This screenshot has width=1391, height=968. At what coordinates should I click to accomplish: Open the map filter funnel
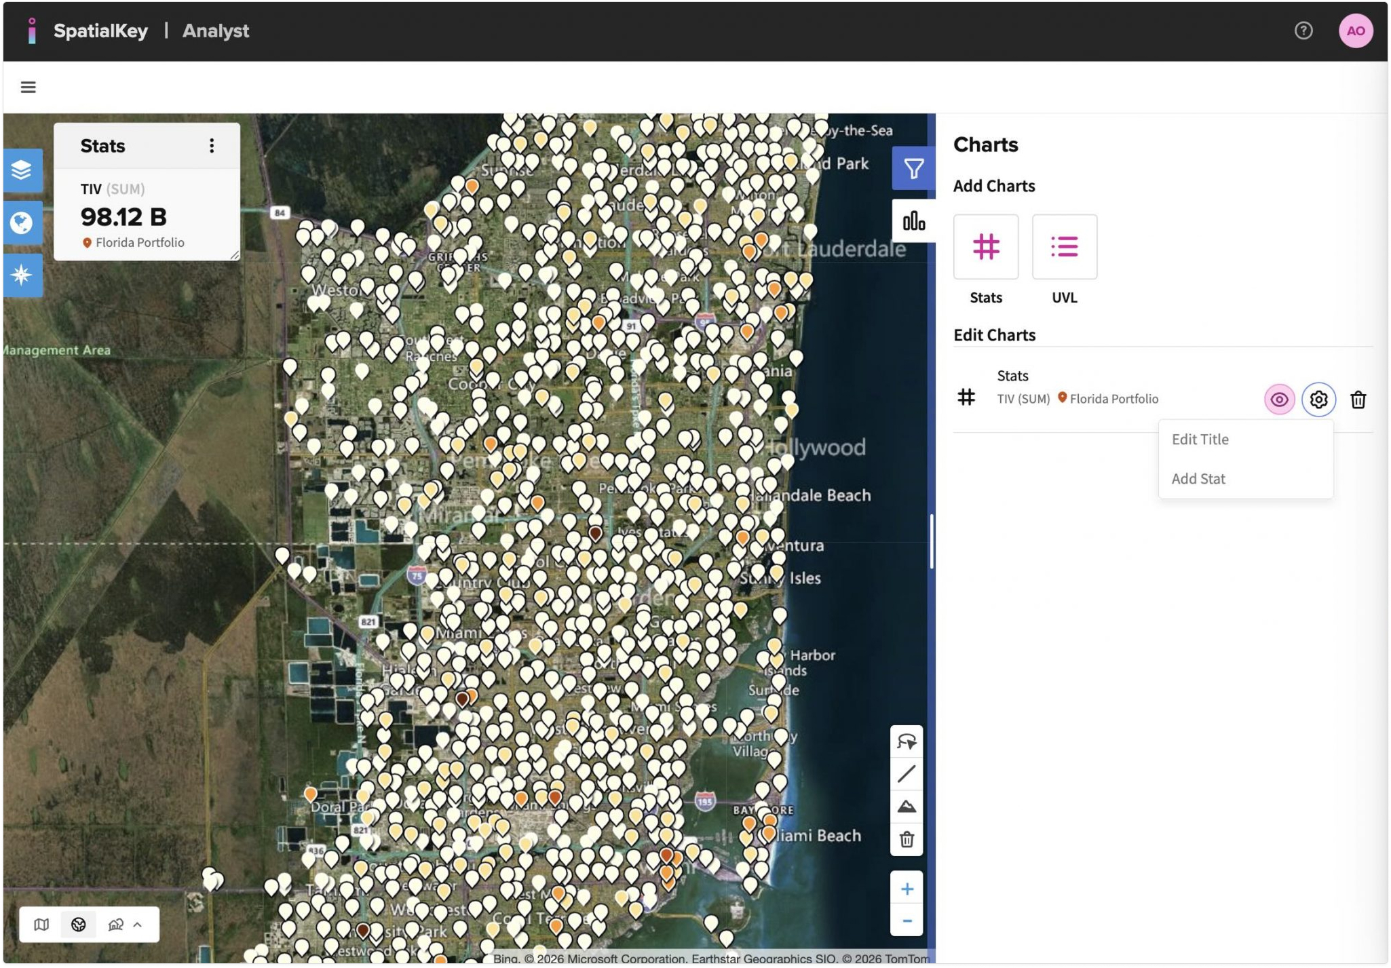913,168
